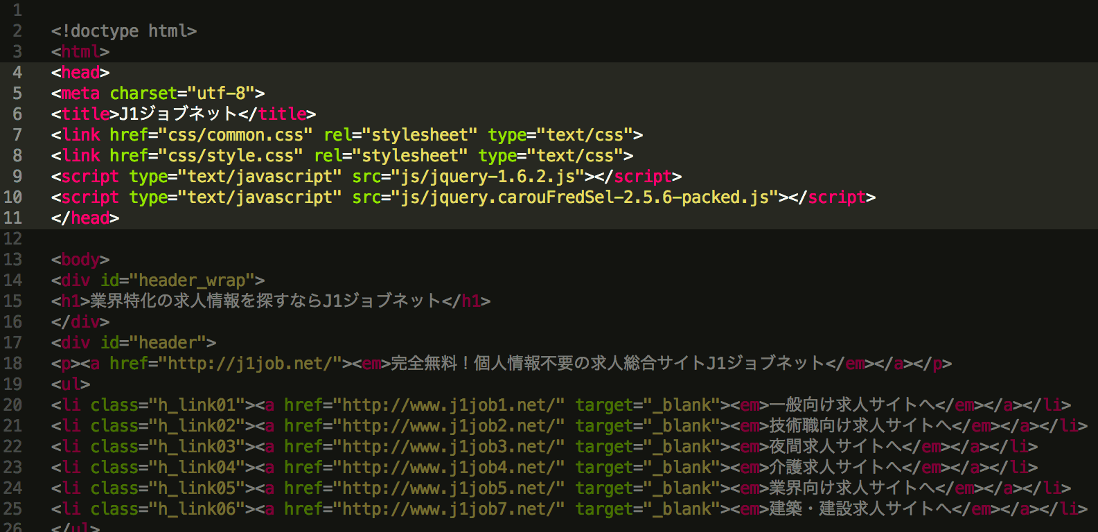Click the class h_link05 attribute
The image size is (1098, 532).
[x=168, y=488]
